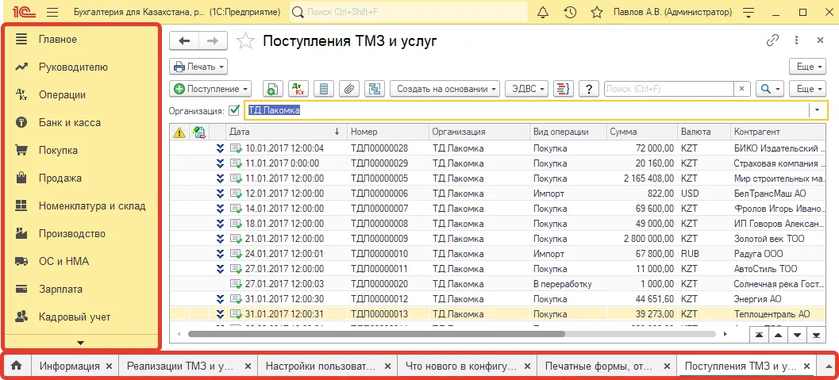
Task: Sort by the Дата column header
Action: coord(285,132)
